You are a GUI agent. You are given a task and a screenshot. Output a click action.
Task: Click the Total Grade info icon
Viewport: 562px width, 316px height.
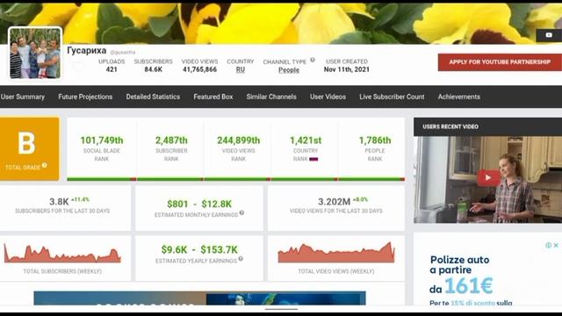(x=45, y=165)
